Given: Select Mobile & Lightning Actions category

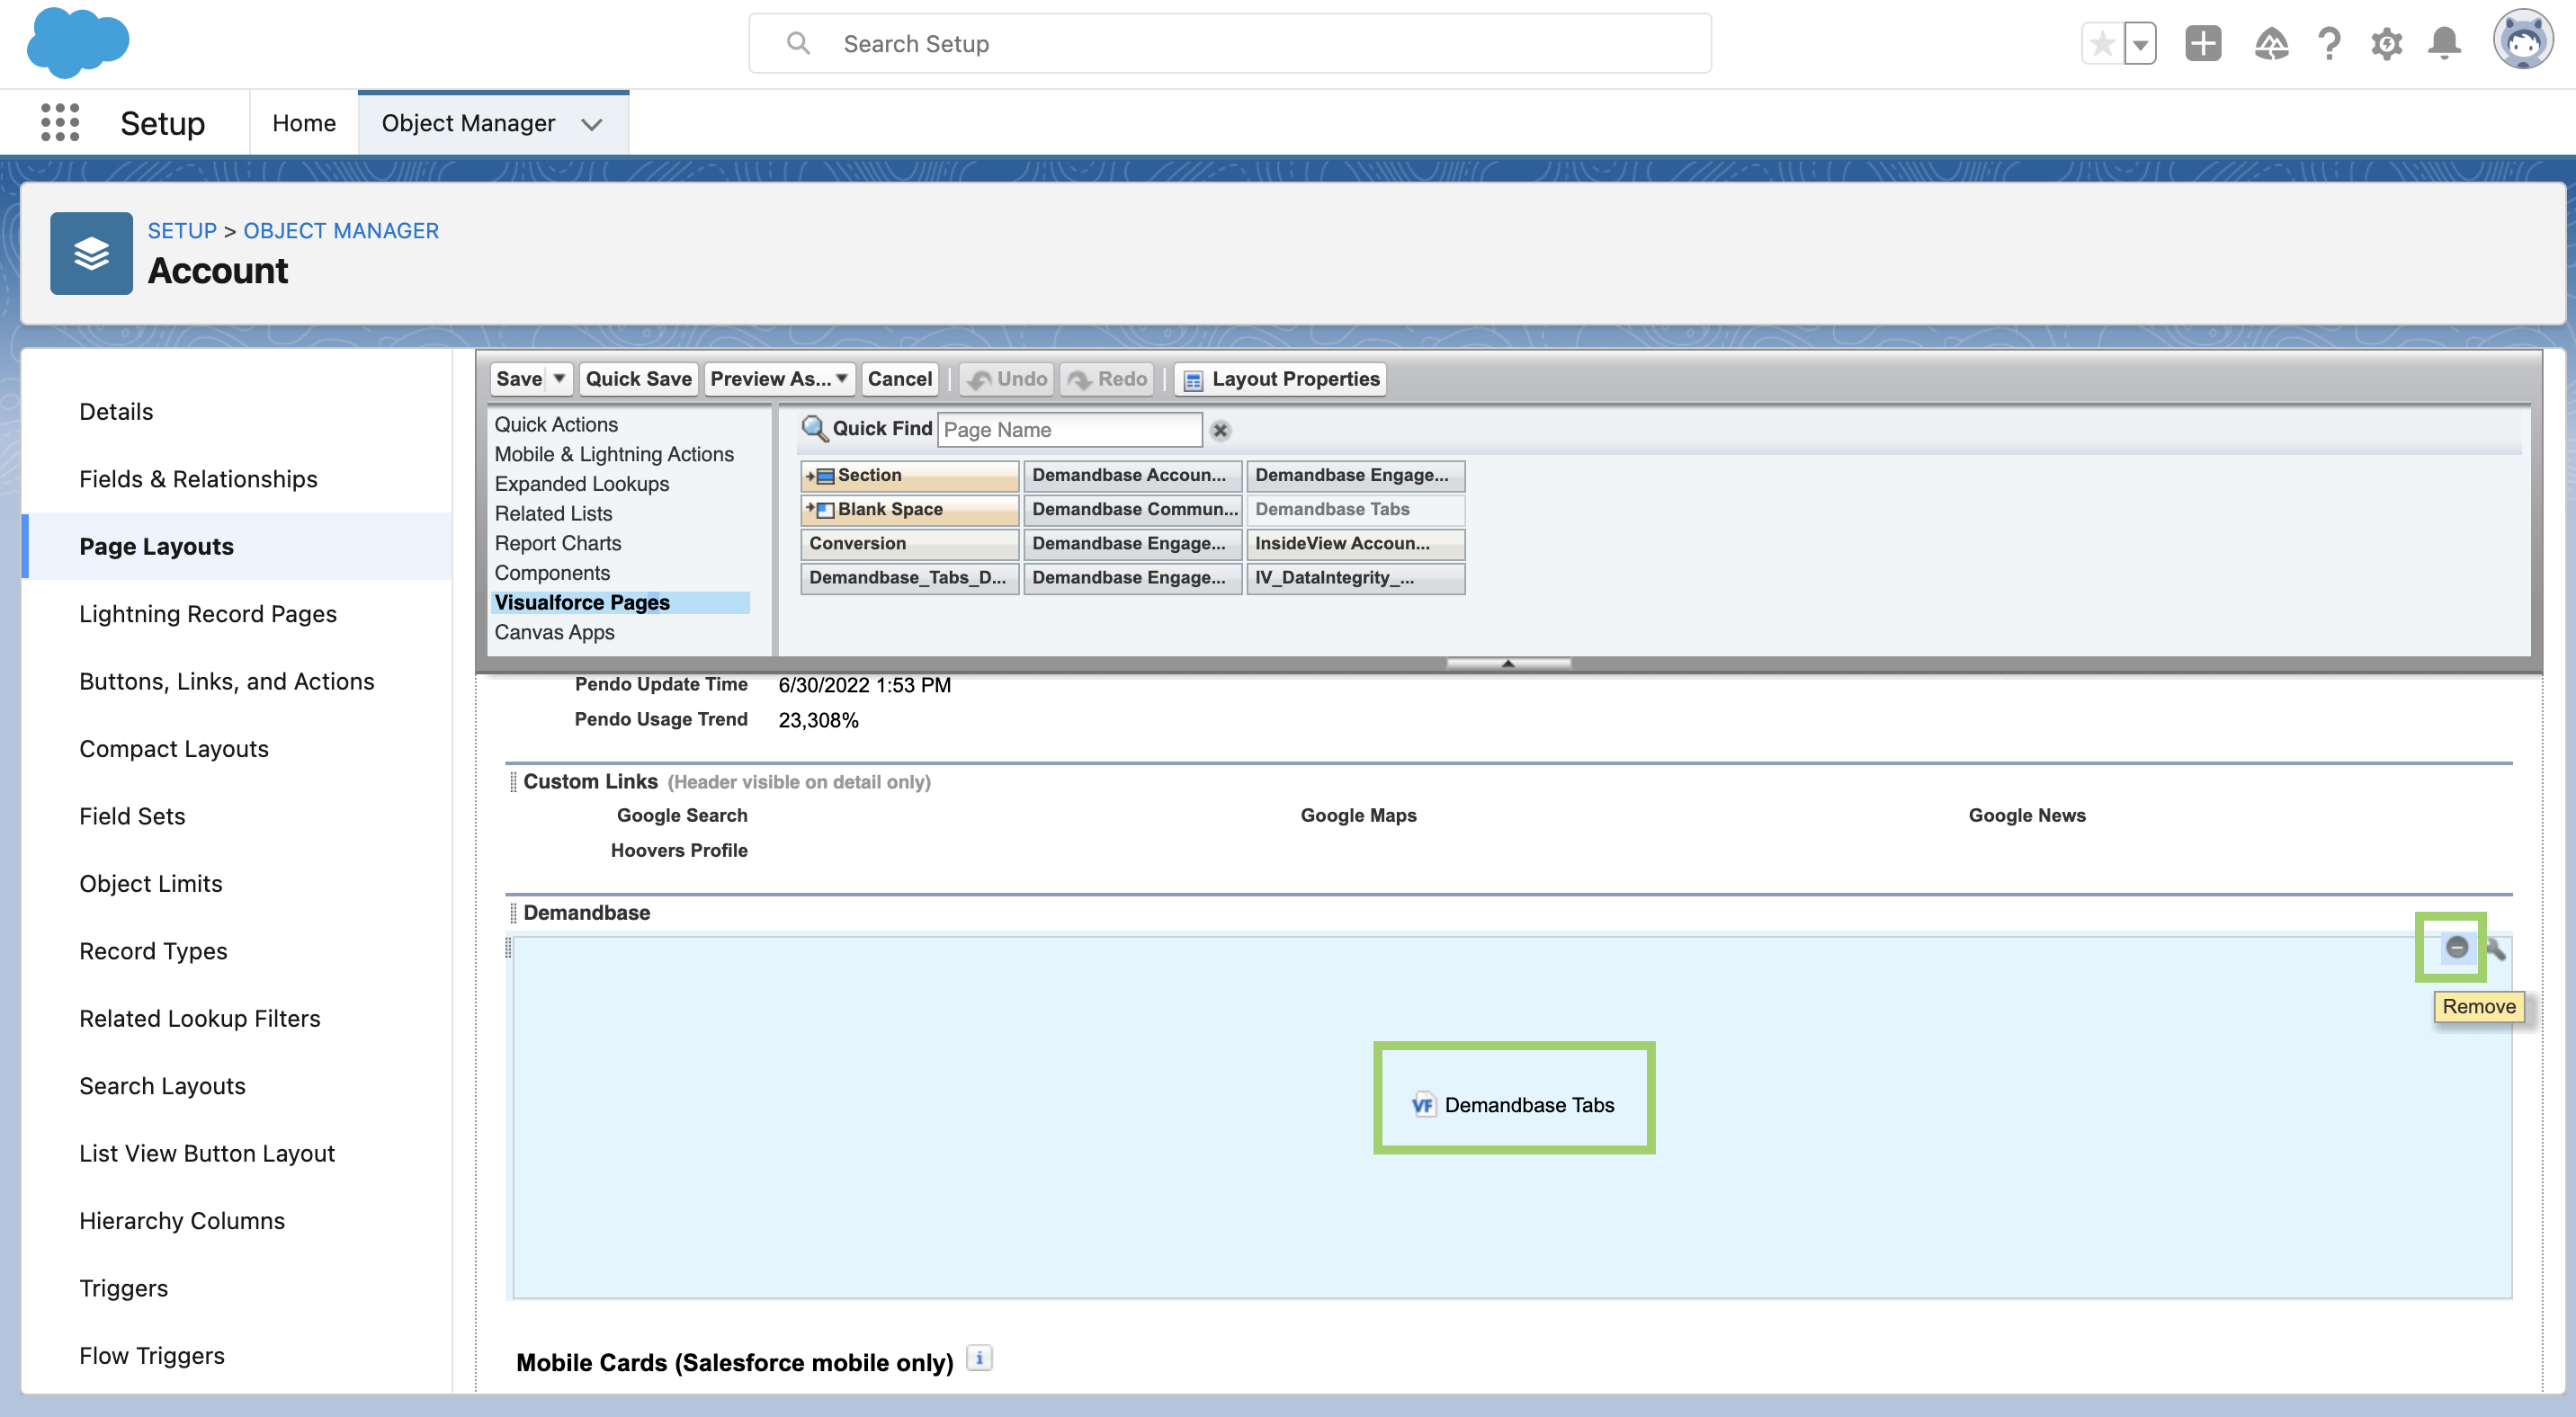Looking at the screenshot, I should pyautogui.click(x=614, y=455).
